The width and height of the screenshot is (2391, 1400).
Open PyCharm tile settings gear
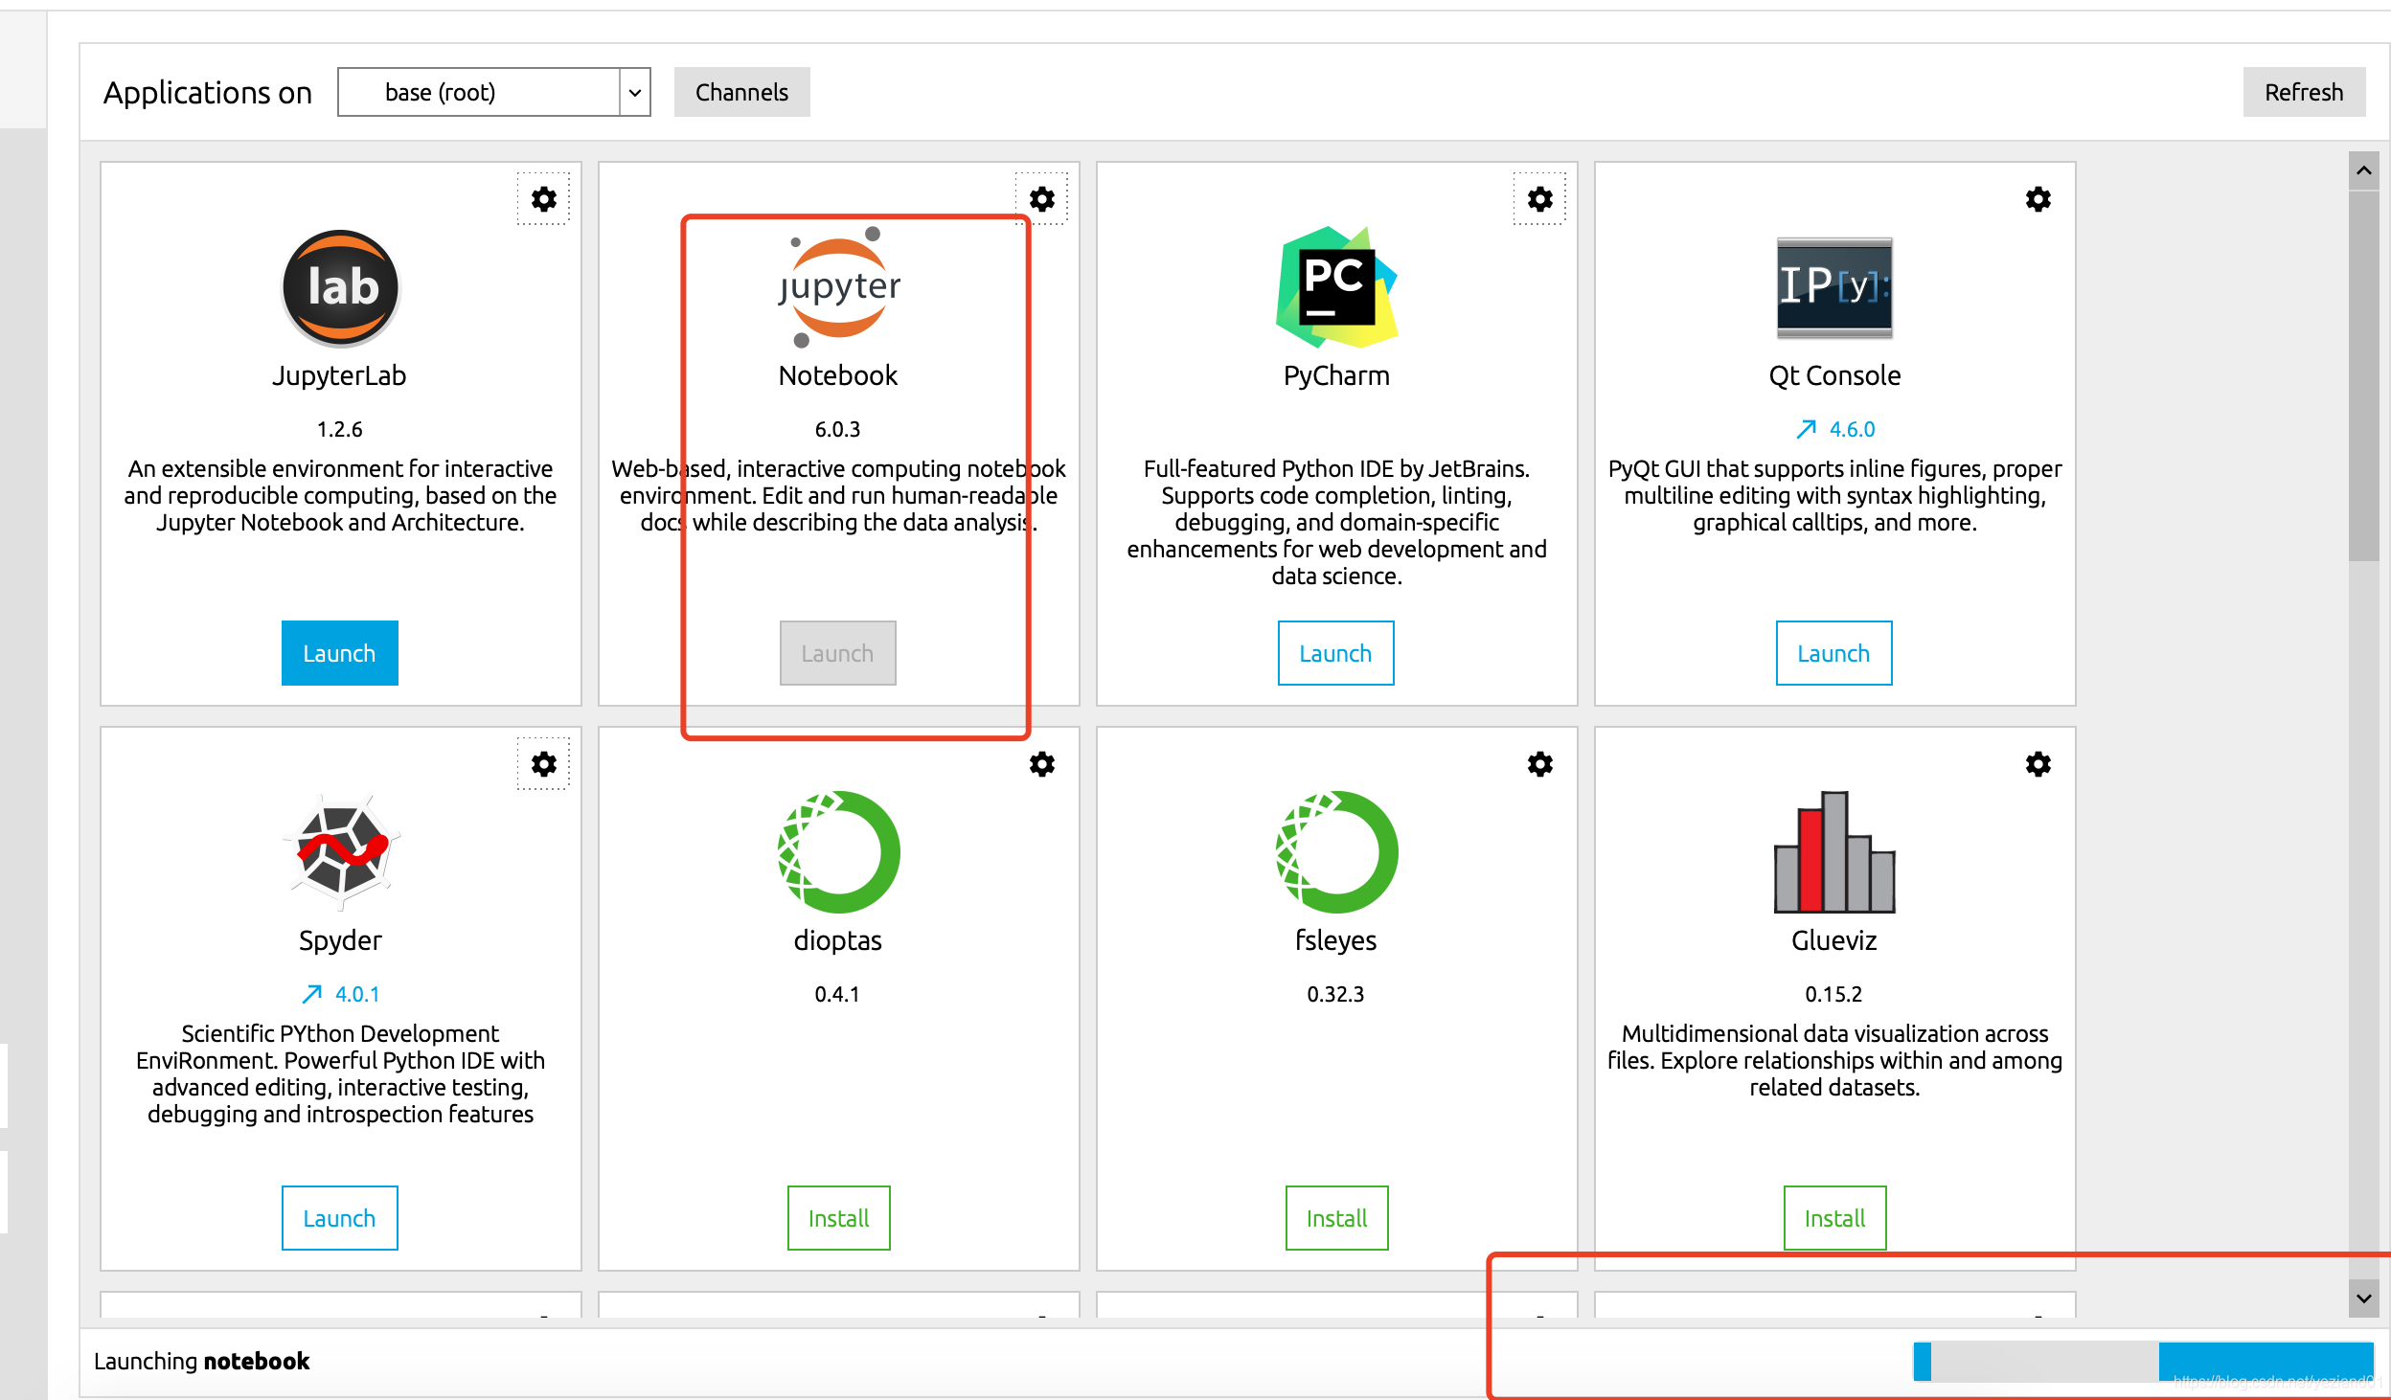1539,198
